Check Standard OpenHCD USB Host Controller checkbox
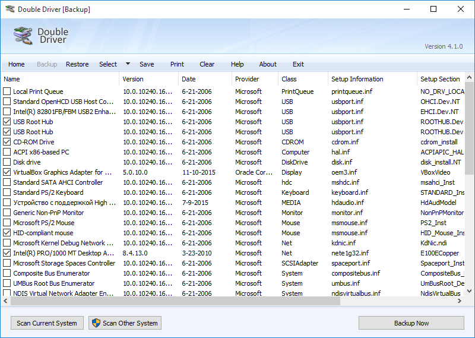The width and height of the screenshot is (475, 338). pos(7,101)
